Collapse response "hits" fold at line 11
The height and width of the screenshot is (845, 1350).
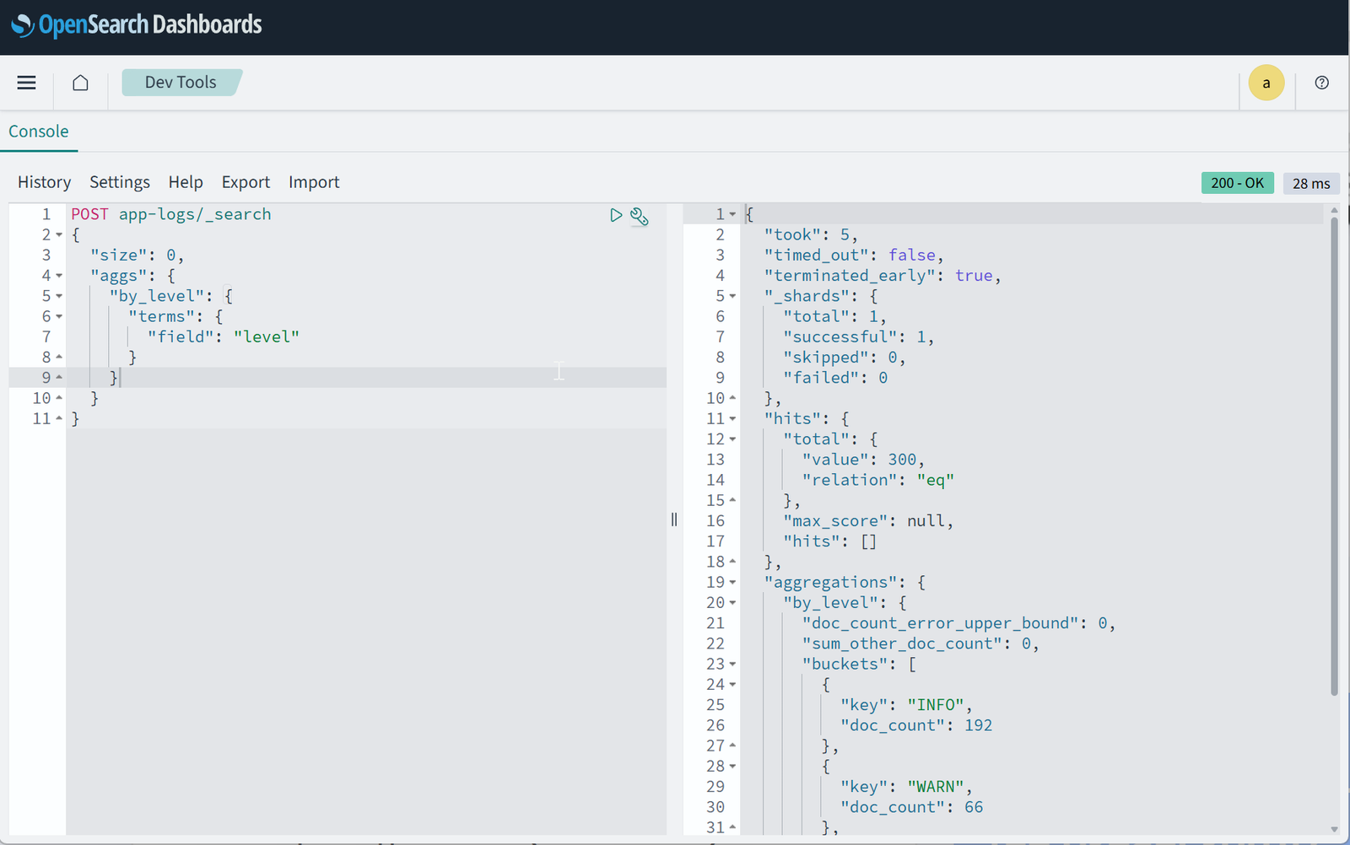732,419
